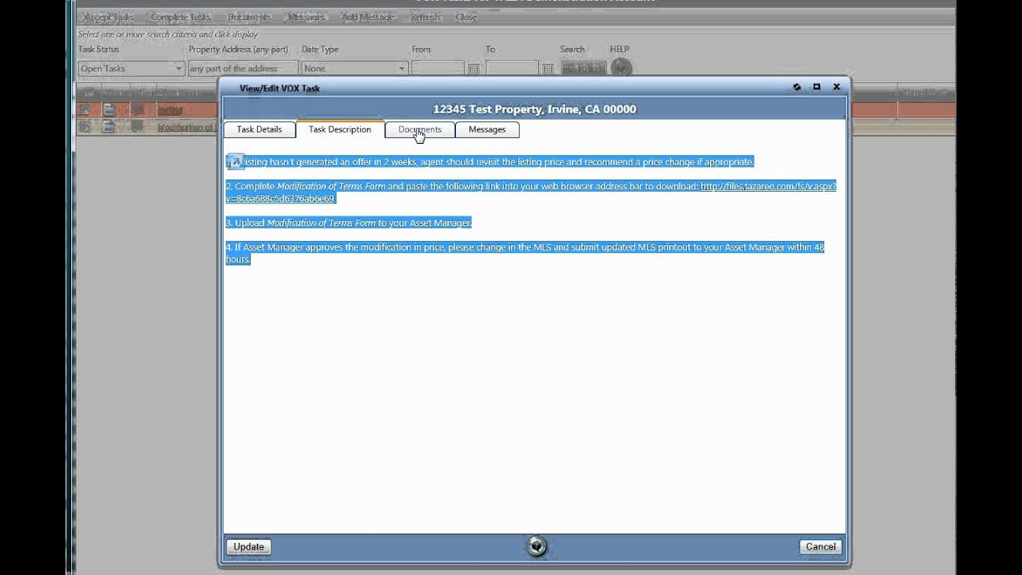Select the Task Description tab
This screenshot has height=575, width=1022.
point(340,129)
